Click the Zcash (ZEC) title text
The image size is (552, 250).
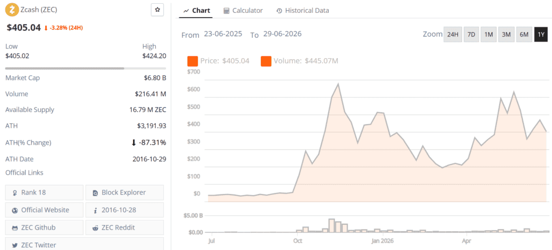[39, 10]
